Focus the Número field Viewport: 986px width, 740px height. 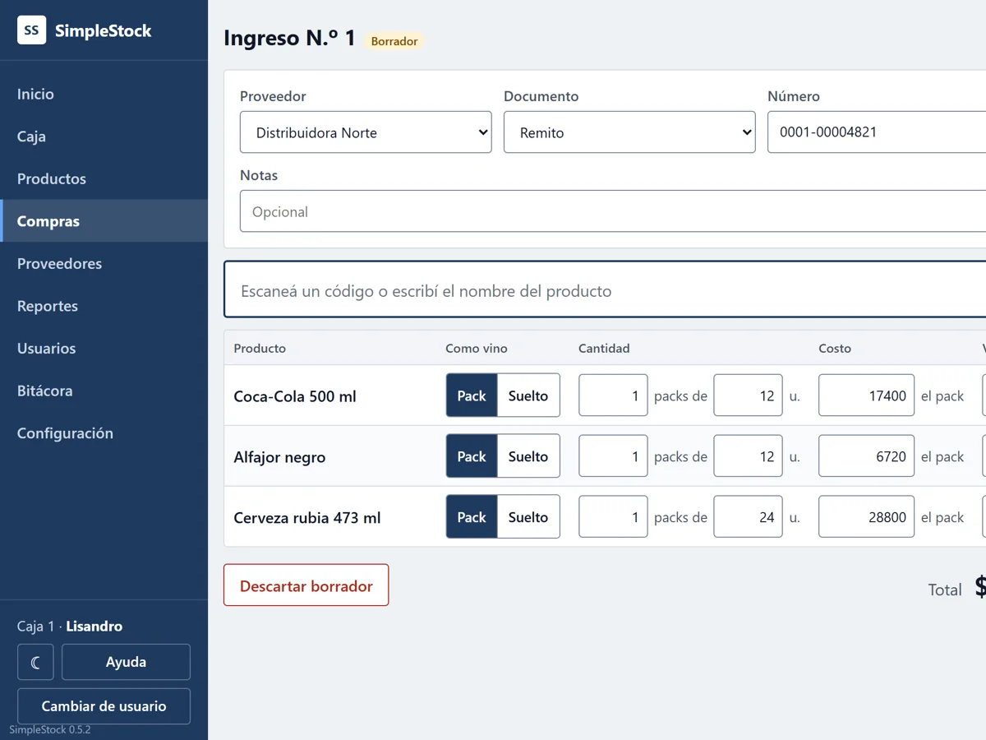pos(877,132)
